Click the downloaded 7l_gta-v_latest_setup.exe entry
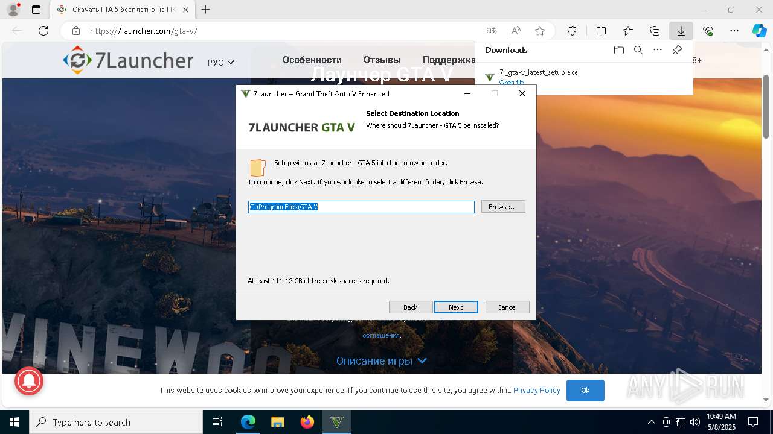This screenshot has width=773, height=434. (x=538, y=72)
